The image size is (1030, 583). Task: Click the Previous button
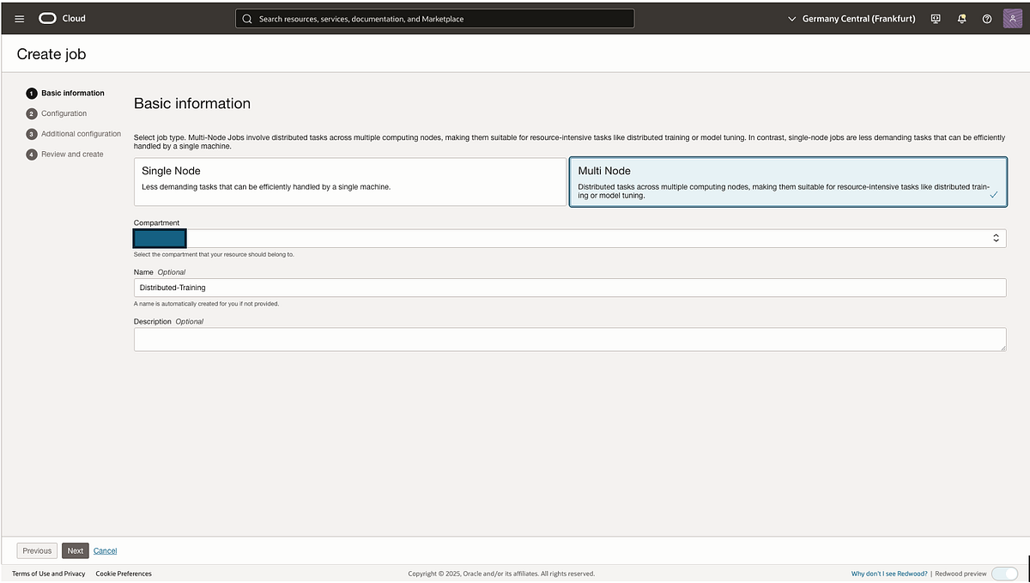point(38,550)
